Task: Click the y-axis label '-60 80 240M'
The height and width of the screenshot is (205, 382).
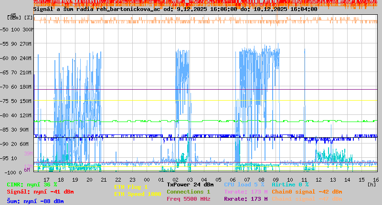Action: [x=16, y=58]
